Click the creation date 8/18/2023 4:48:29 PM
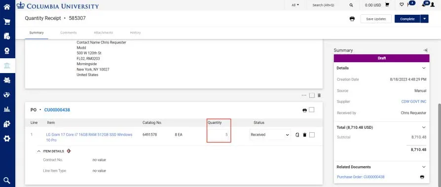The image size is (441, 187). point(408,79)
